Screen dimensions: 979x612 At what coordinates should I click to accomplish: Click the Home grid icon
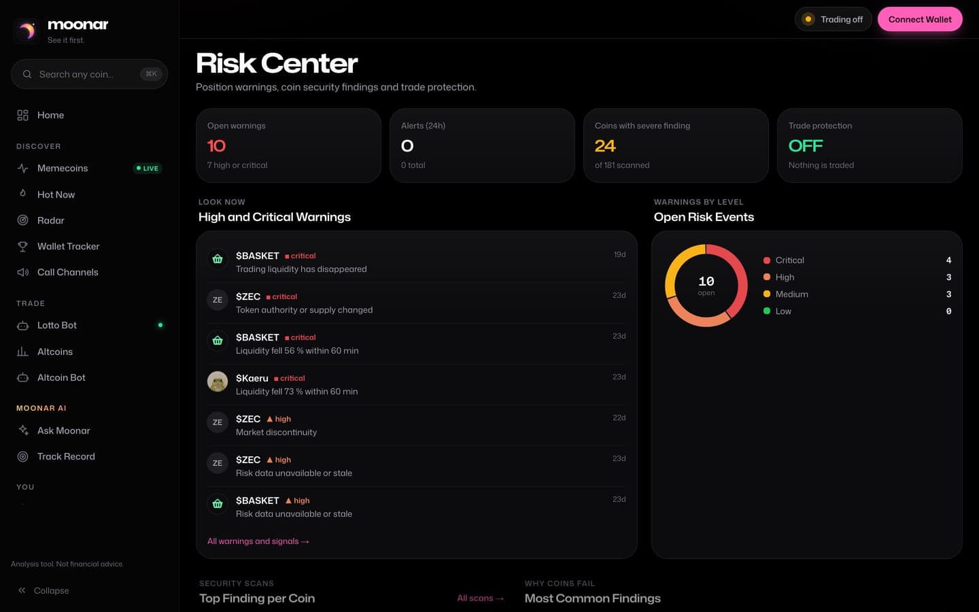(22, 115)
